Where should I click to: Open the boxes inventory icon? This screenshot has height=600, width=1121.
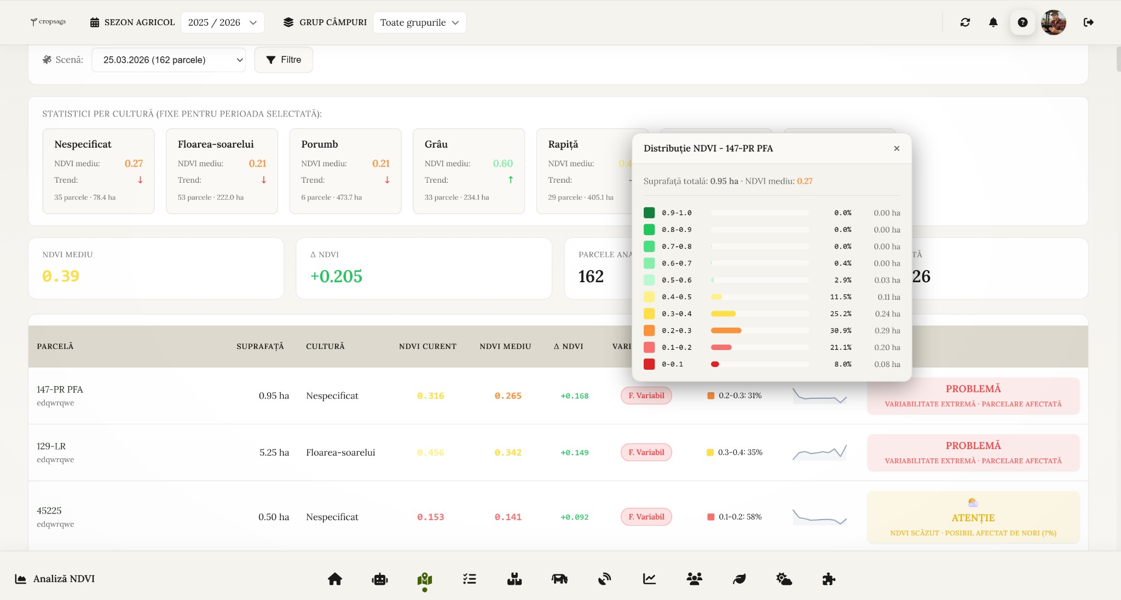click(515, 579)
